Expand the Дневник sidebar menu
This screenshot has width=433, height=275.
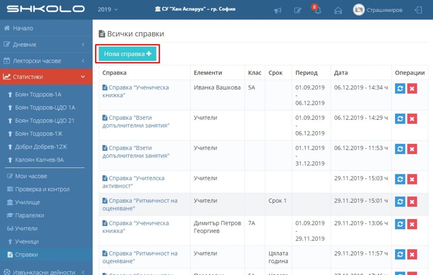(x=46, y=44)
